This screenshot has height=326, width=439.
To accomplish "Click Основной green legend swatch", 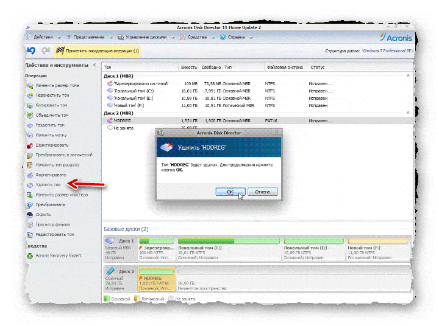I will [x=107, y=299].
